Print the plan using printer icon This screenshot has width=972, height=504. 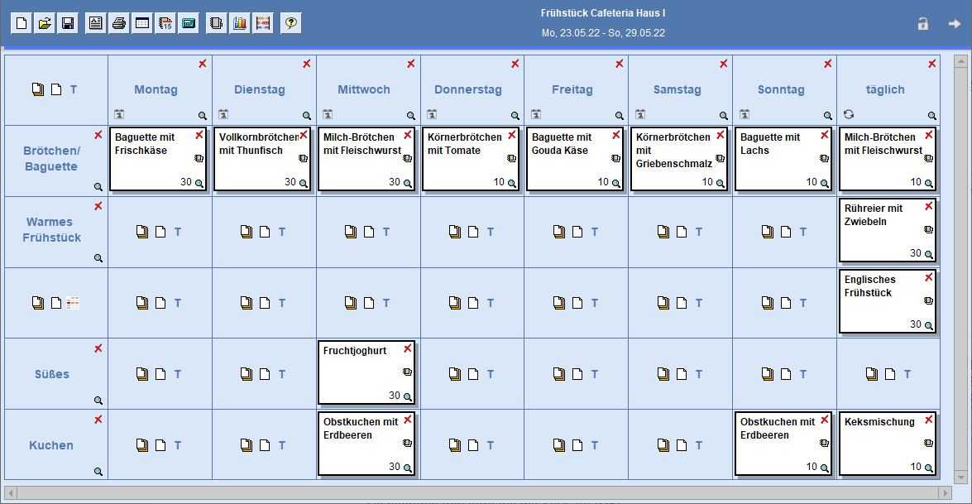click(x=119, y=23)
